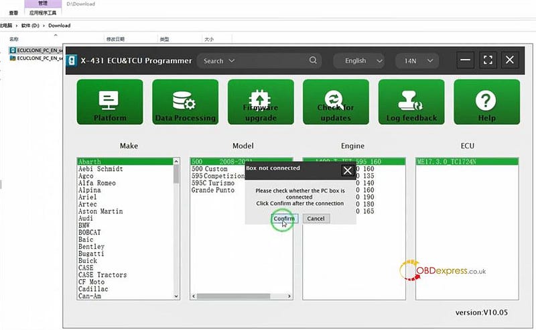Open the Help tile
Viewport: 536px width, 330px height.
[x=487, y=102]
